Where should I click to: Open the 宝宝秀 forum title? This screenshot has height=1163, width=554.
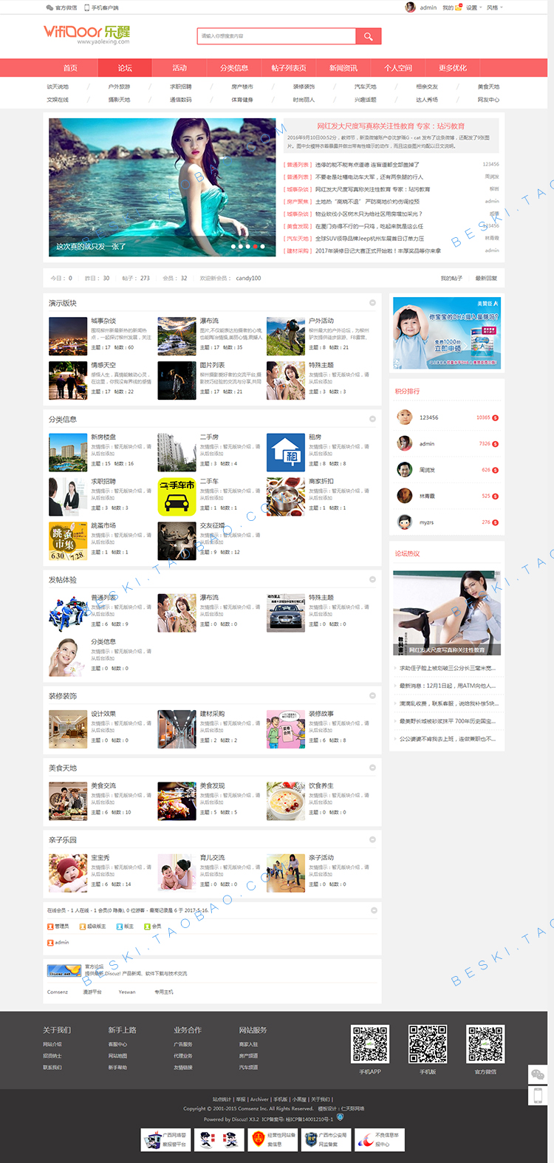(100, 858)
